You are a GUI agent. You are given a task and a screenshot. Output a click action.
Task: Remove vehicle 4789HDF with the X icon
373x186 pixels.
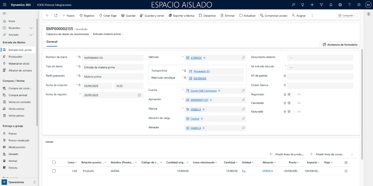[204, 58]
